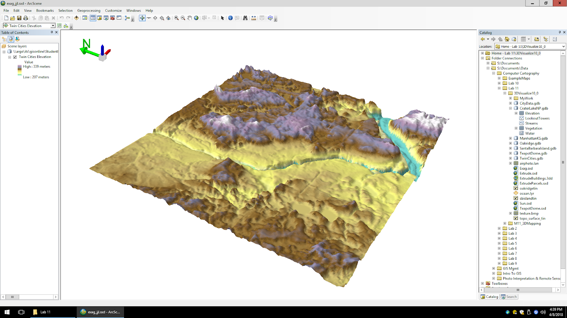
Task: Open the ArcToolbox window icon
Action: pos(113,18)
